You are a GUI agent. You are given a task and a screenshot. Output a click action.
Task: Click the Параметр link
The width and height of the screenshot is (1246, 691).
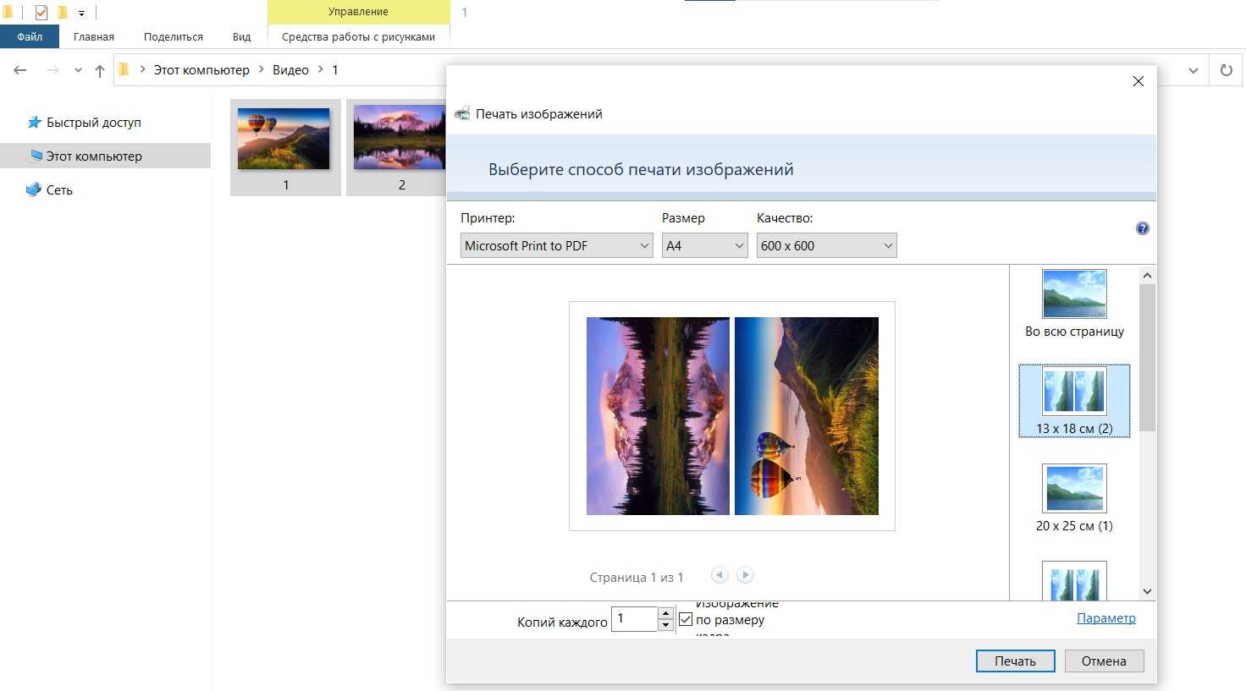(1105, 618)
